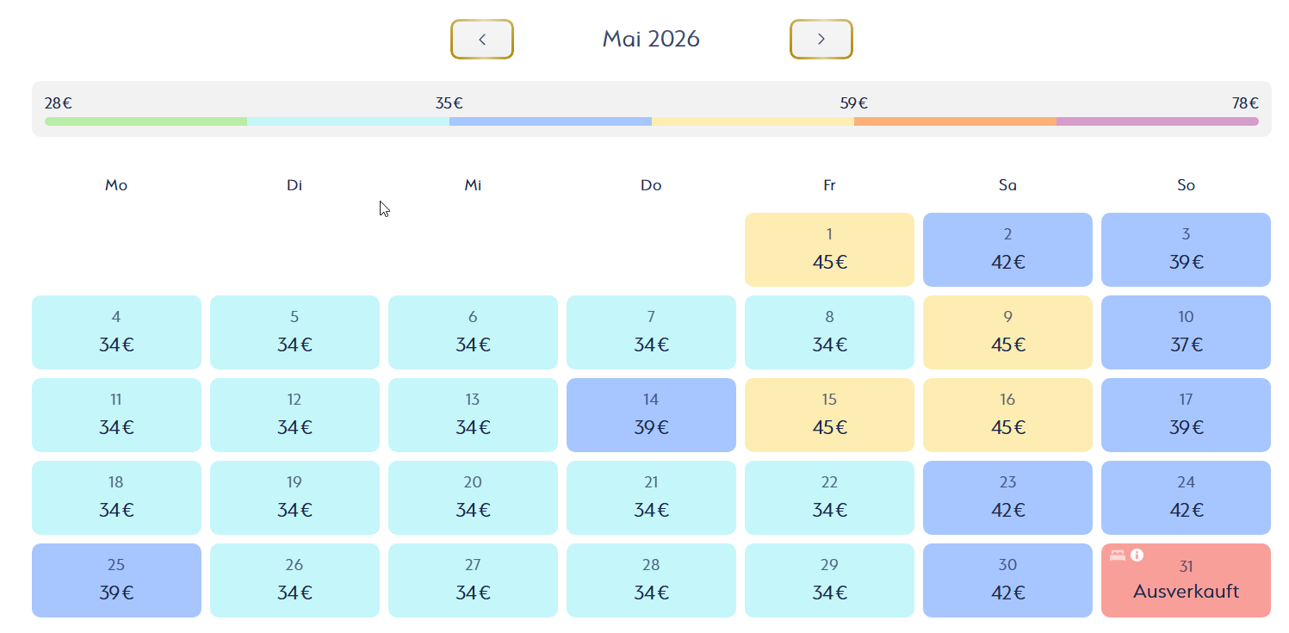Choose Saturday May 2 at 42€
1289x633 pixels.
(1007, 250)
